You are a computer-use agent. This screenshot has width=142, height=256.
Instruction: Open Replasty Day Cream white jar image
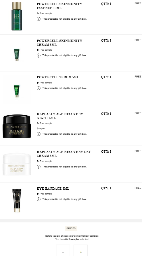tap(17, 164)
